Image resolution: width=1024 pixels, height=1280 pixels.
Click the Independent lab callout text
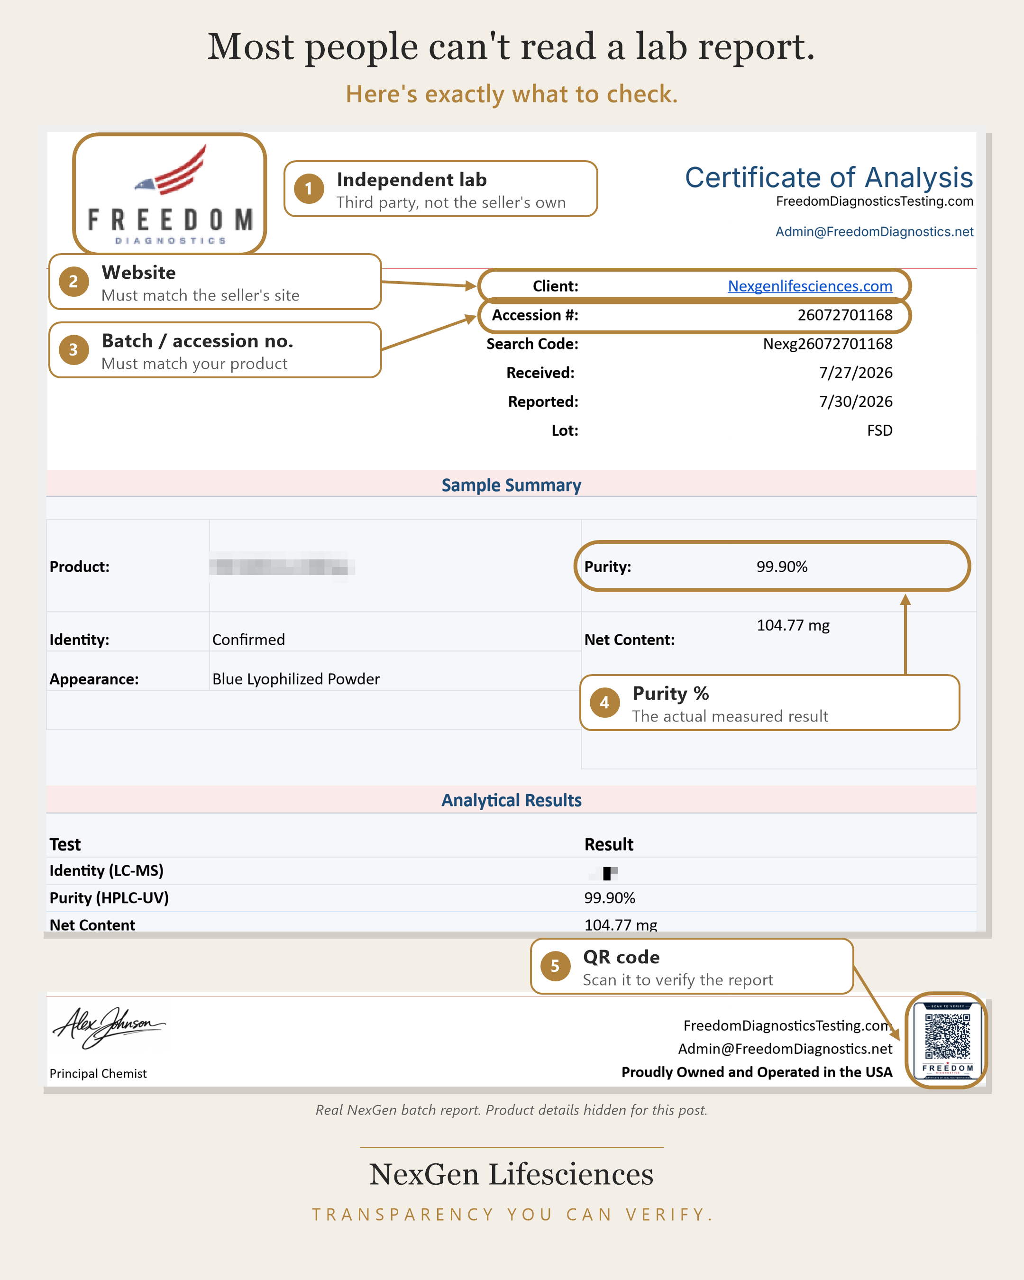[451, 190]
